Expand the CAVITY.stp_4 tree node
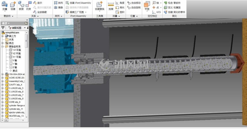 [2, 85]
